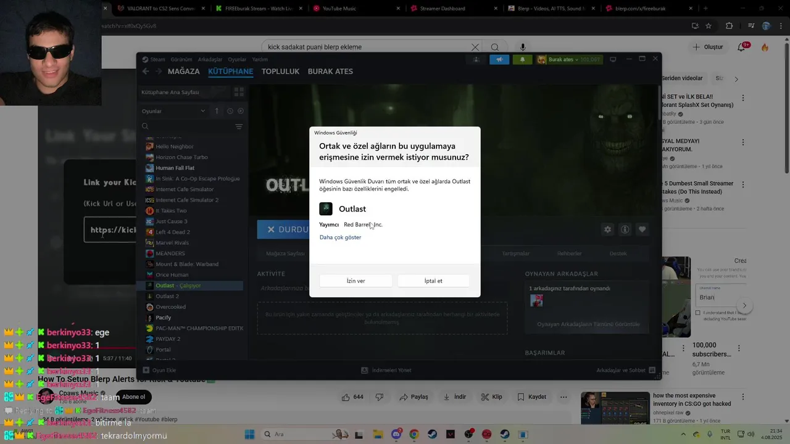Click Kaydet save button on YouTube
The image size is (790, 444).
532,397
